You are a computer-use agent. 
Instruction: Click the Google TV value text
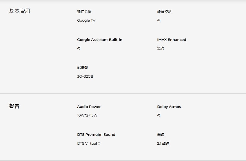[x=86, y=20]
